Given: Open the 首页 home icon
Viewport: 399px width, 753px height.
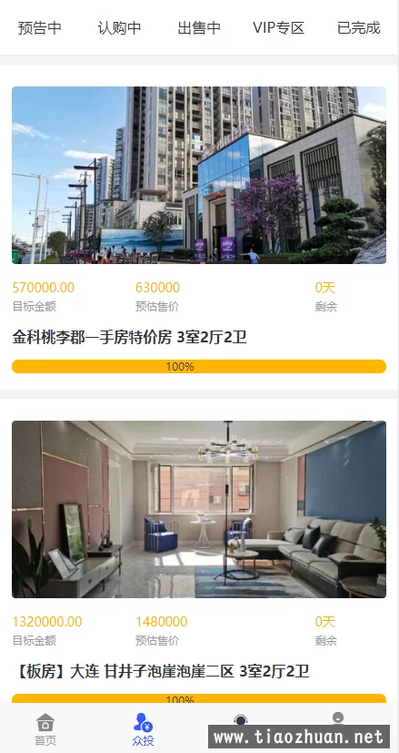Looking at the screenshot, I should click(x=45, y=729).
